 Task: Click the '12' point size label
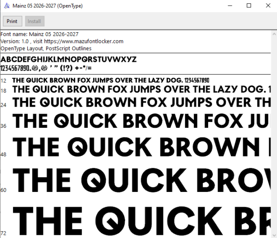click(x=3, y=81)
